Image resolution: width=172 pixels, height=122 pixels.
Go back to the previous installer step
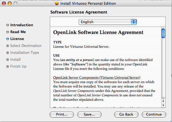[126, 114]
